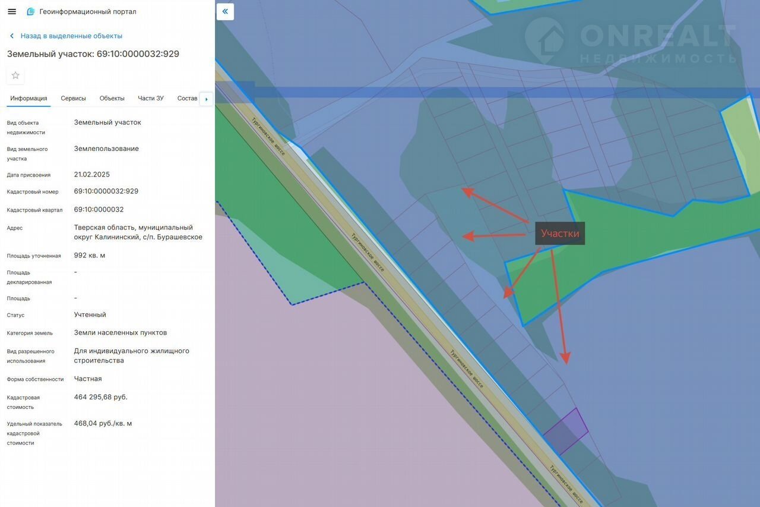Click the purple highlighted parcel on map
The width and height of the screenshot is (760, 507).
(x=565, y=432)
